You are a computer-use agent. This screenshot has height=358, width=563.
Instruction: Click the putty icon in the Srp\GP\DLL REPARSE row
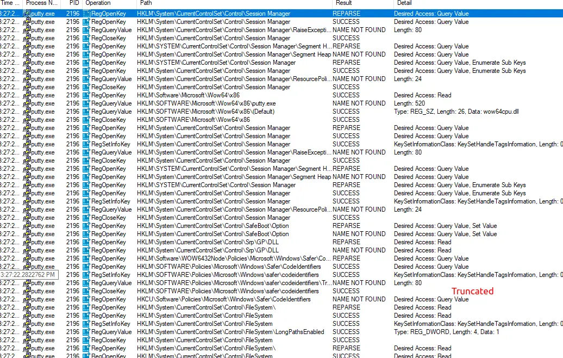27,242
